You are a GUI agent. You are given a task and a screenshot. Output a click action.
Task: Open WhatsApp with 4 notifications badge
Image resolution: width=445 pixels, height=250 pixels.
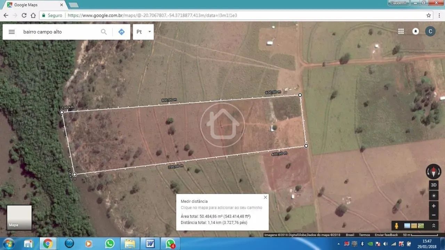tap(170, 244)
